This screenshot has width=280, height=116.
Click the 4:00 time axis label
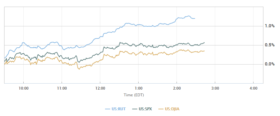(x=253, y=88)
